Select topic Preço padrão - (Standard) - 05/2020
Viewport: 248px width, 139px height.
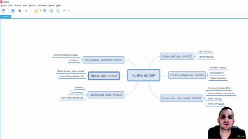pyautogui.click(x=103, y=60)
